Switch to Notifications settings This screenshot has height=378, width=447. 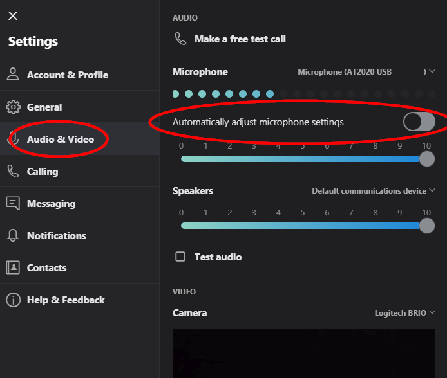pyautogui.click(x=79, y=235)
